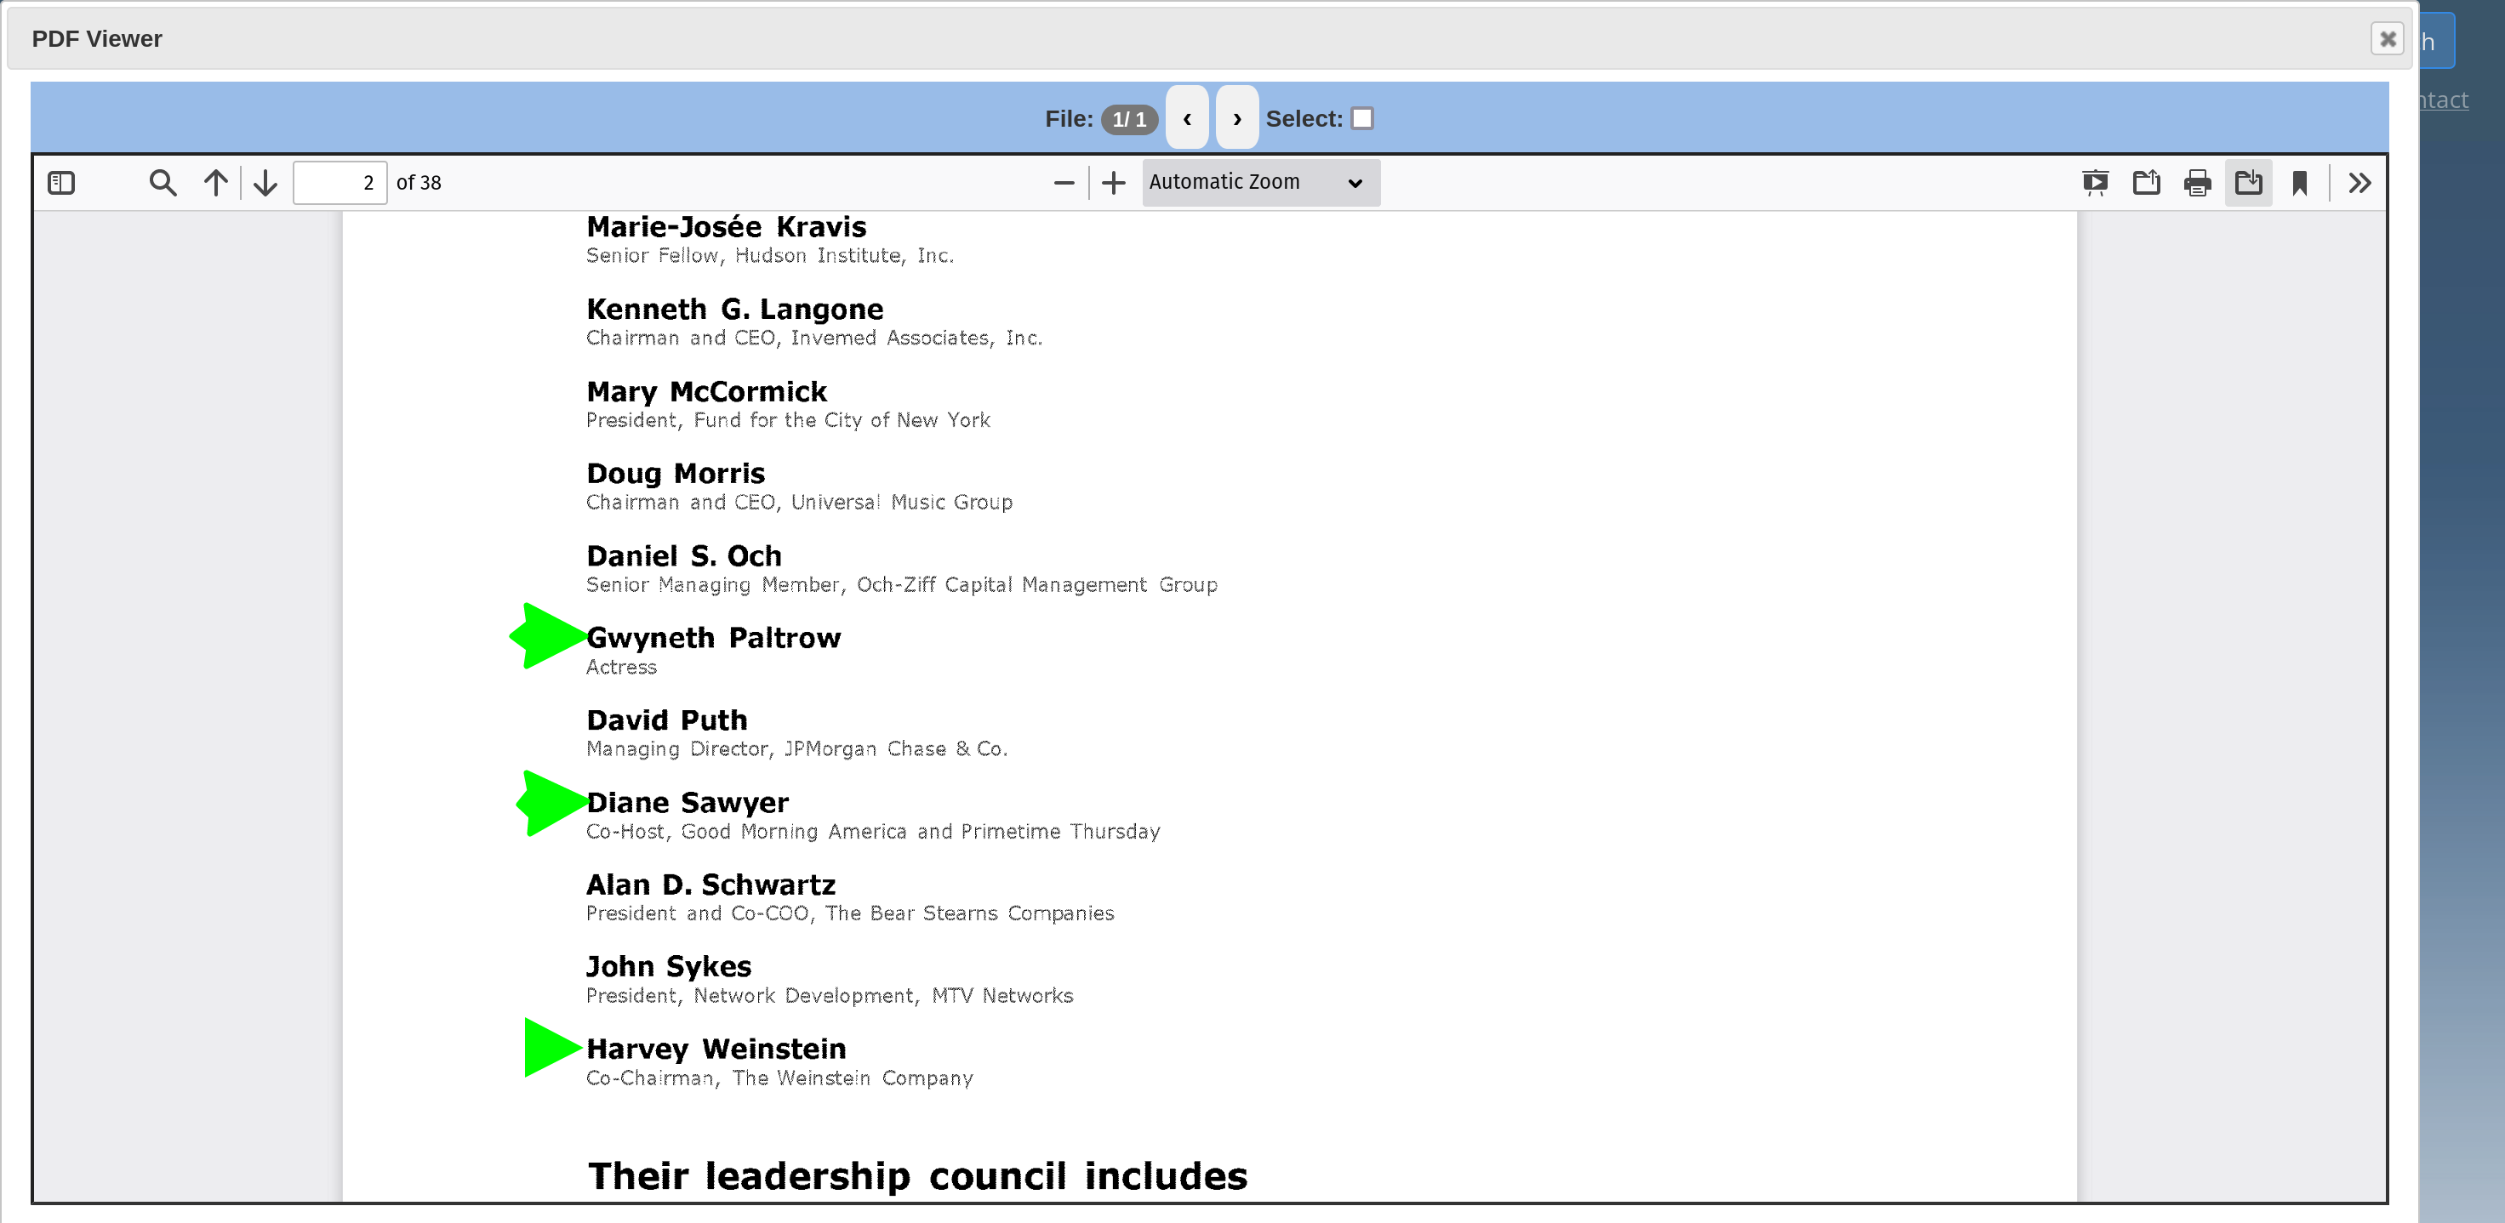Switch to presentation mode

2096,183
